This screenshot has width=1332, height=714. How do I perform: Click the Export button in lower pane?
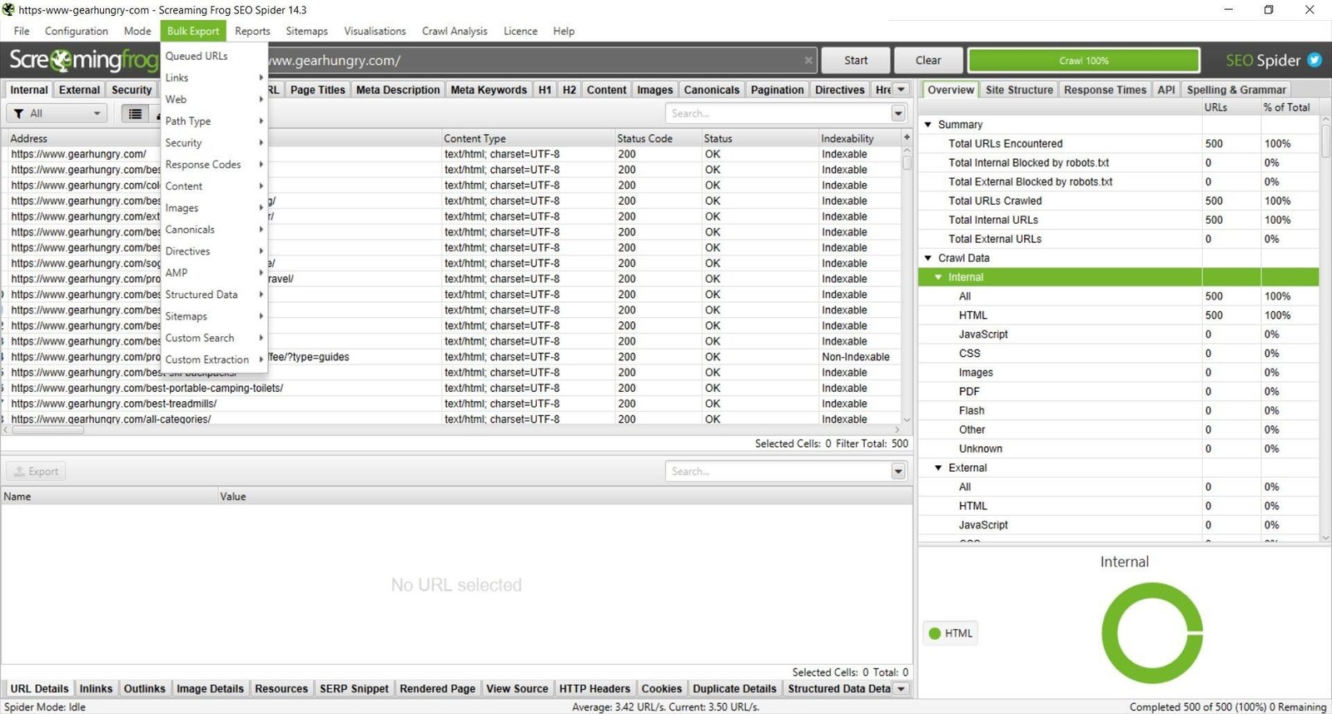(x=36, y=471)
